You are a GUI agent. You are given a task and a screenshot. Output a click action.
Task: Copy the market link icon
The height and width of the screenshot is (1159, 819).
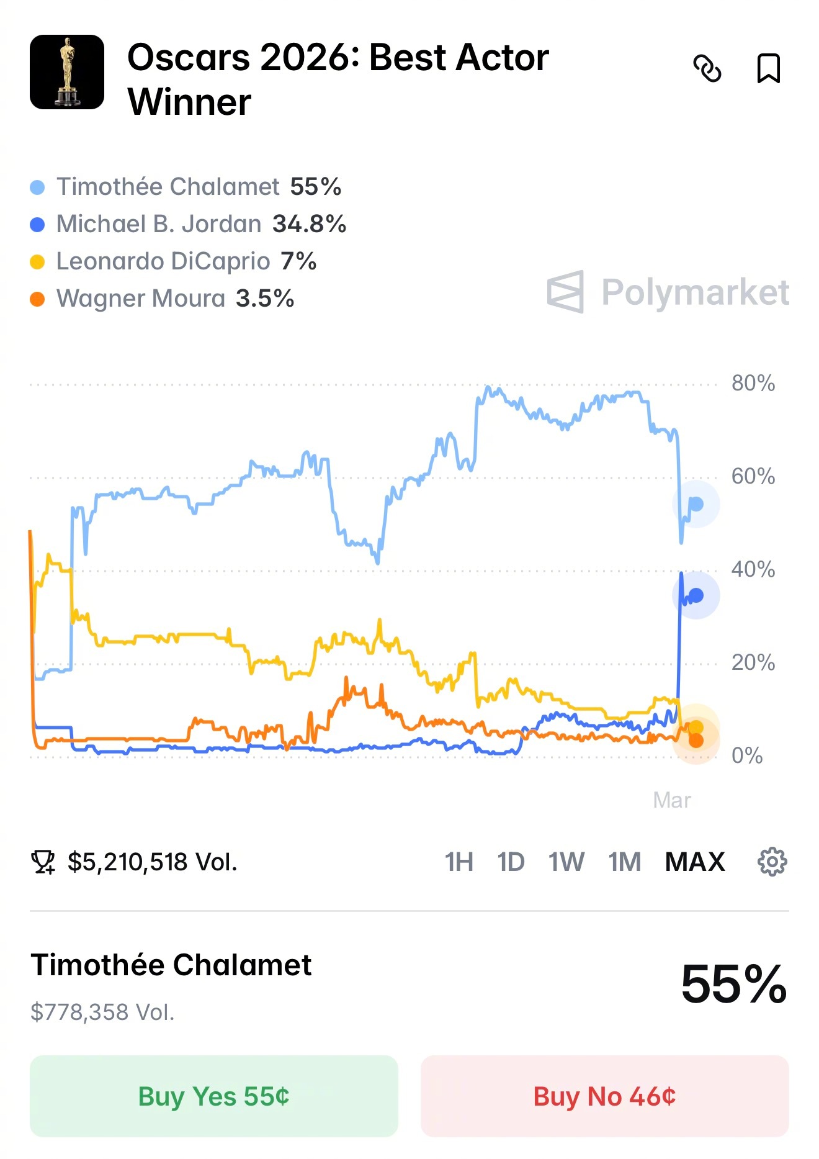pos(707,68)
